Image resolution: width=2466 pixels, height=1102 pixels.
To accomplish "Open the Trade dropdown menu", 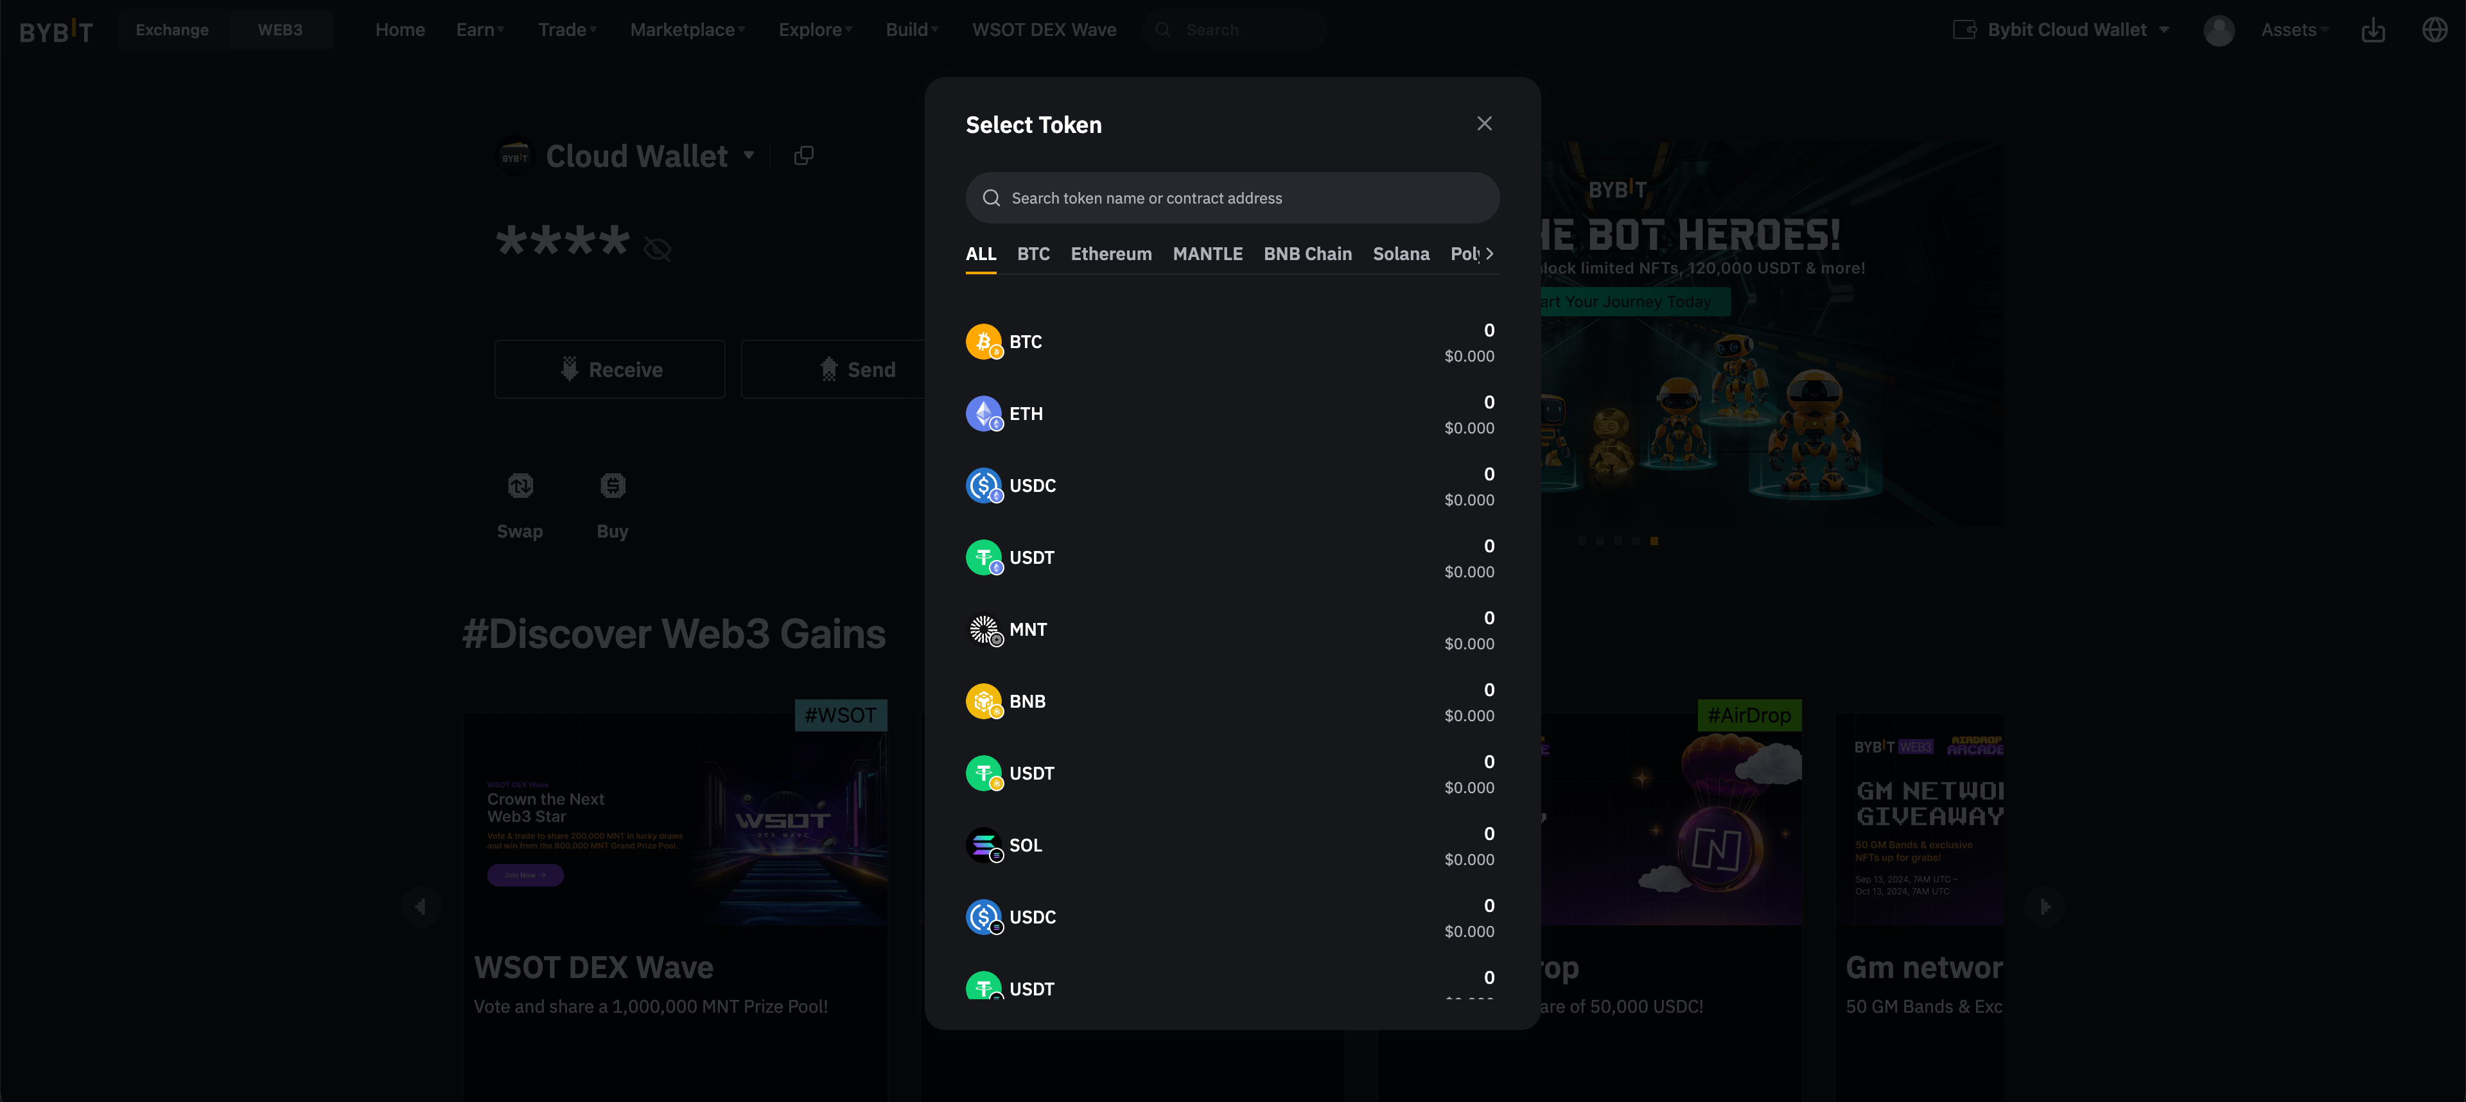I will [x=566, y=30].
